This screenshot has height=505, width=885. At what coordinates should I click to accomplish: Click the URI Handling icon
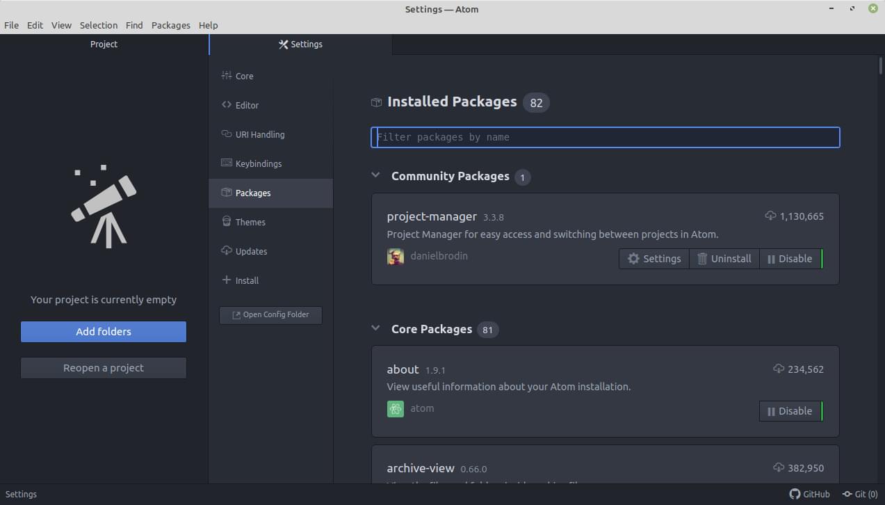[x=227, y=134]
